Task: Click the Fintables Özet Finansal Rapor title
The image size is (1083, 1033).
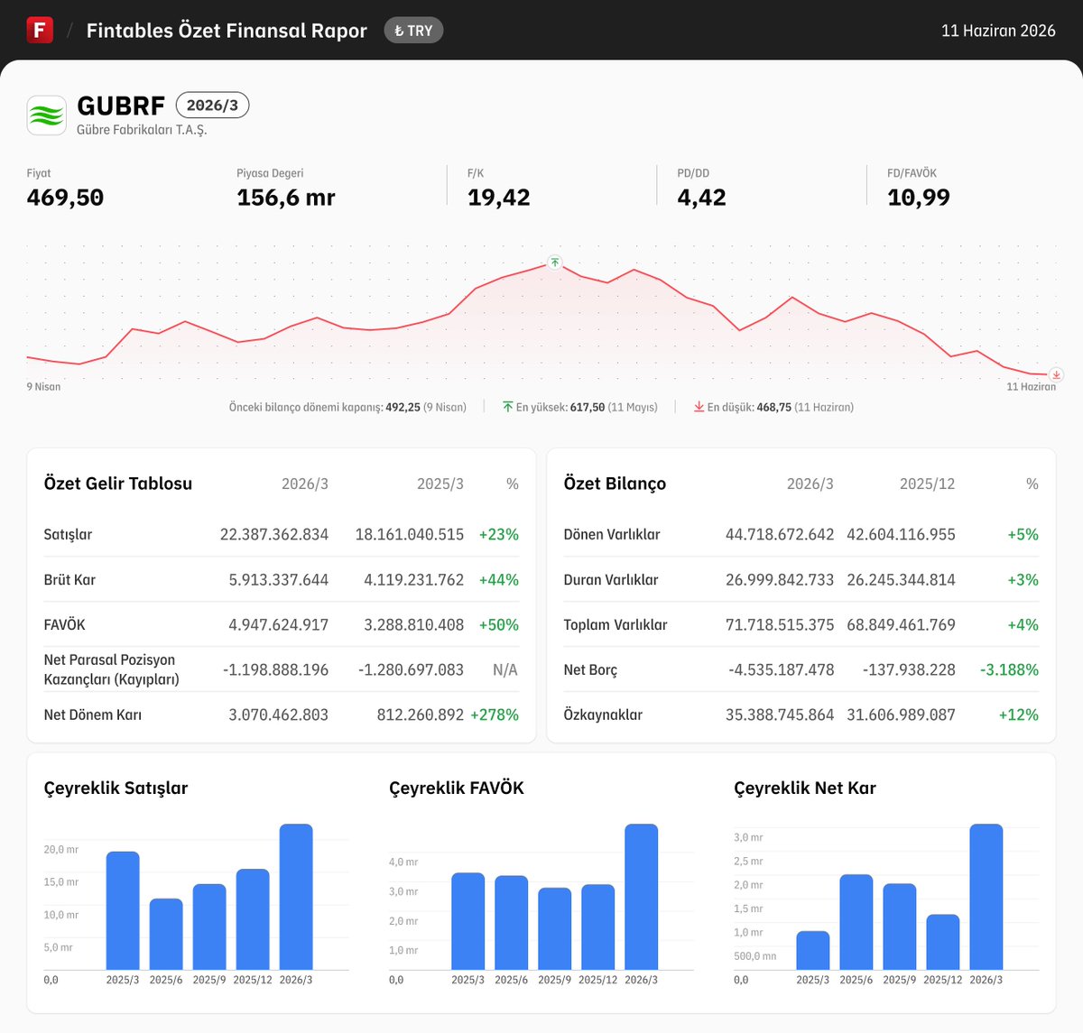Action: pyautogui.click(x=227, y=31)
